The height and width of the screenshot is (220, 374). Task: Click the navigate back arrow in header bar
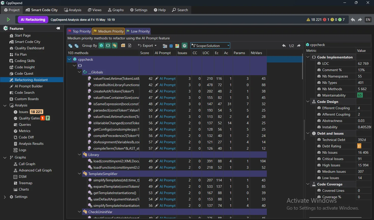pyautogui.click(x=353, y=20)
